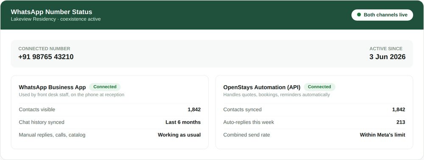Image resolution: width=424 pixels, height=160 pixels.
Task: Click the Auto-replies this week label
Action: coord(249,122)
